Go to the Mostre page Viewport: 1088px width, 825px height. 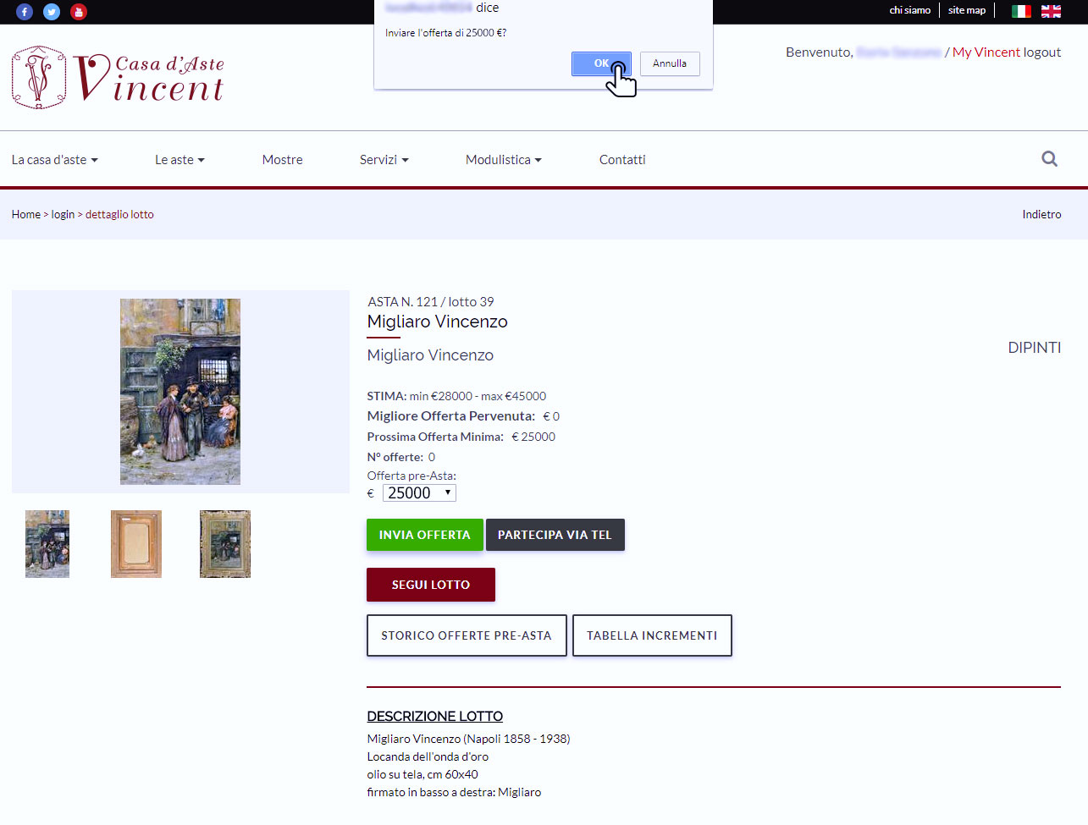pos(283,160)
